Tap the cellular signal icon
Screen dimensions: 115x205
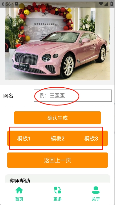(106, 4)
